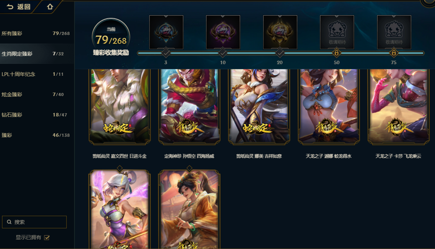
Task: Select the 天龙之子 卡莎 飞龙乘云 skin card
Action: 398,107
